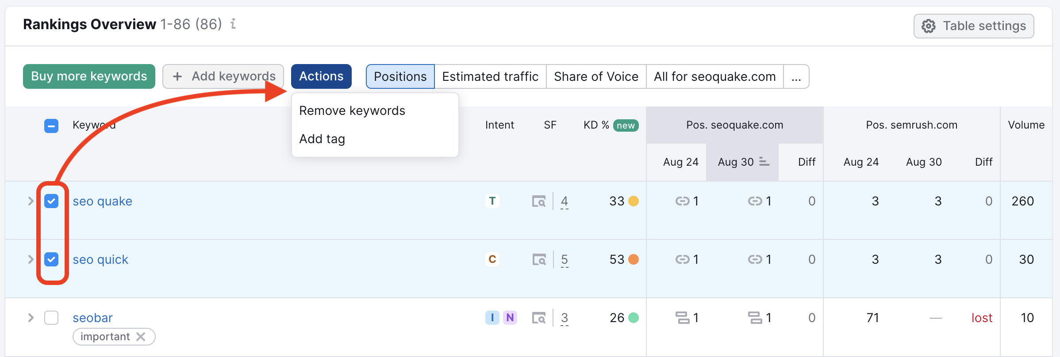Open seo quake keyword link
1060x357 pixels.
coord(102,201)
